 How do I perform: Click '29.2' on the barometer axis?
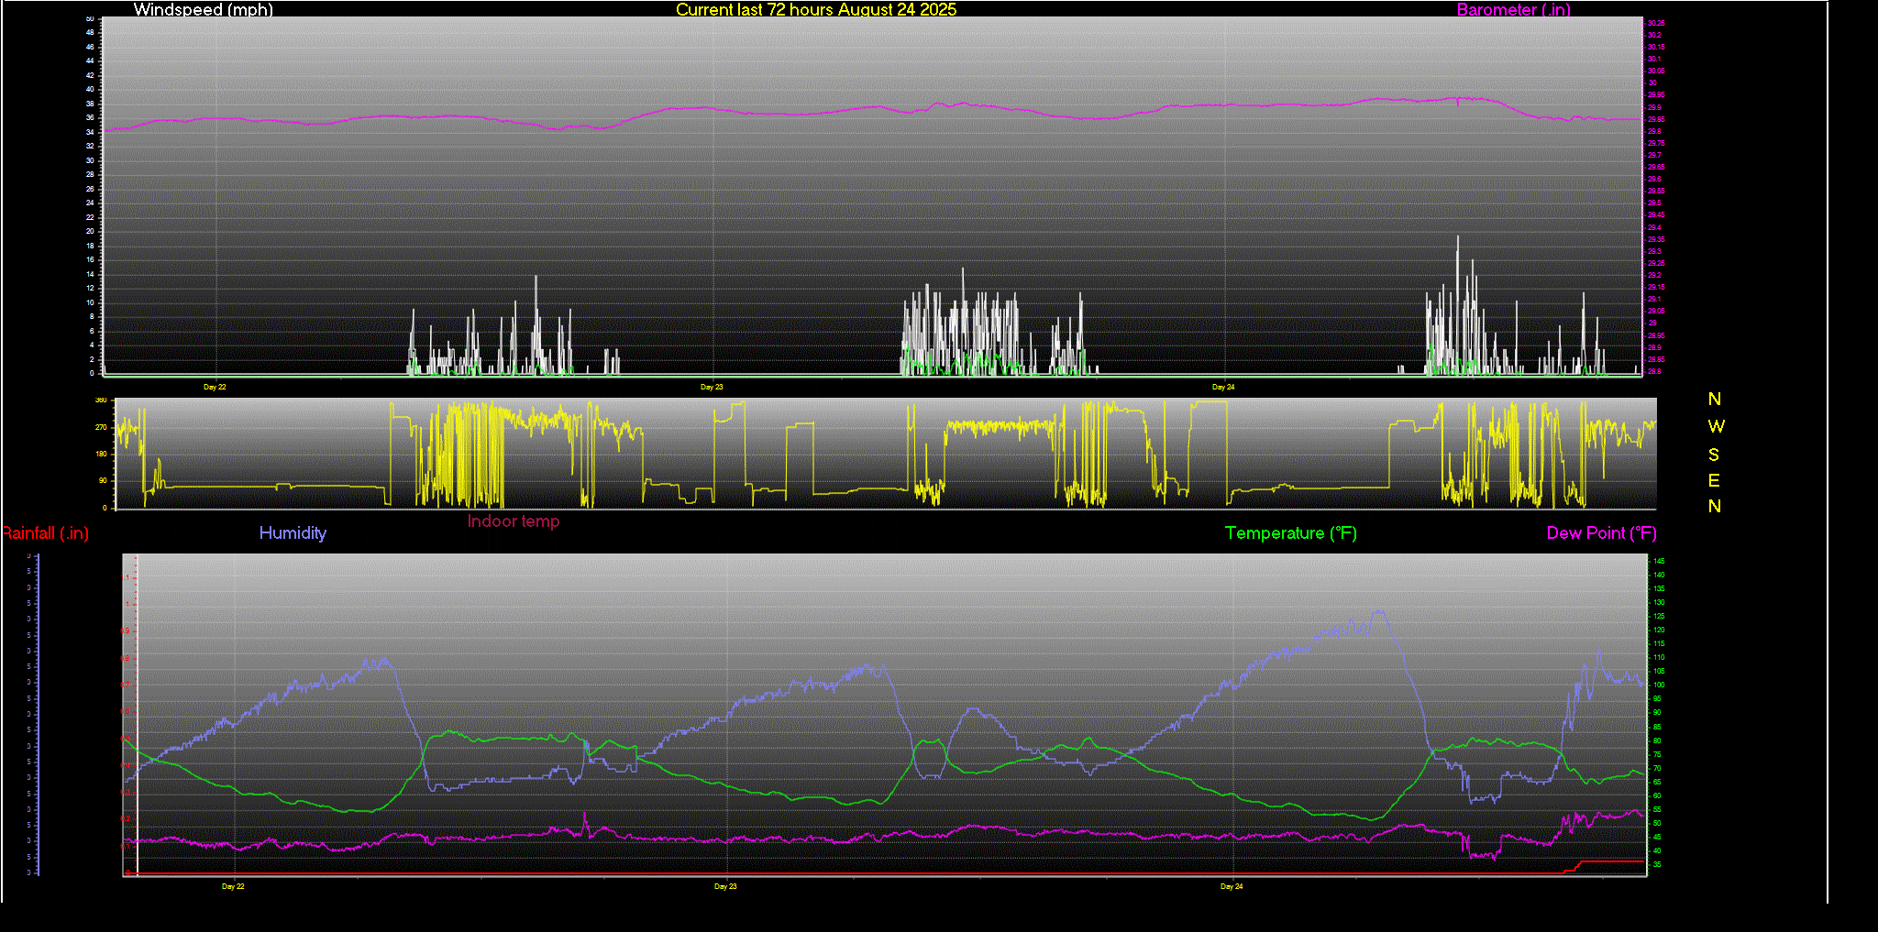[1654, 275]
